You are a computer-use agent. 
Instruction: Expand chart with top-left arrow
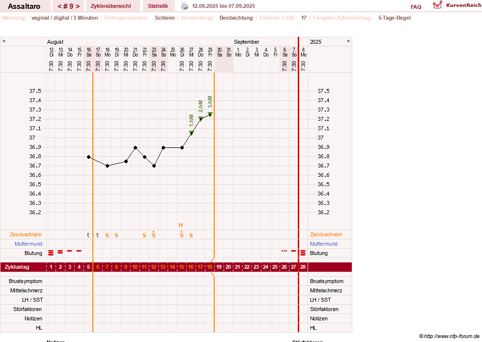(4, 41)
